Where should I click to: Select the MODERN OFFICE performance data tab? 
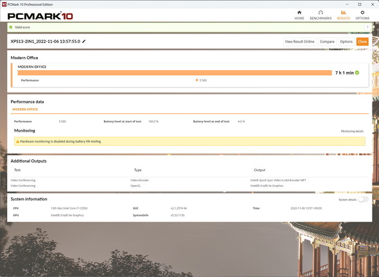(25, 109)
